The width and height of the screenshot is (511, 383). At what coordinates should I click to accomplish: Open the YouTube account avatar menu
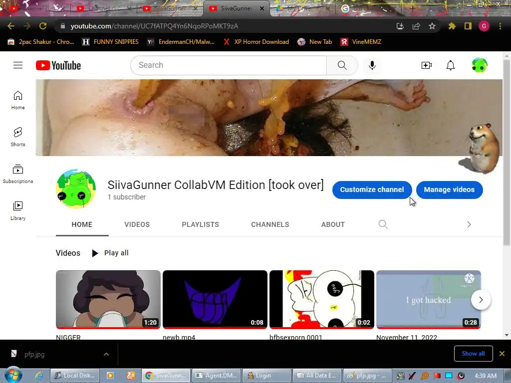(x=480, y=65)
